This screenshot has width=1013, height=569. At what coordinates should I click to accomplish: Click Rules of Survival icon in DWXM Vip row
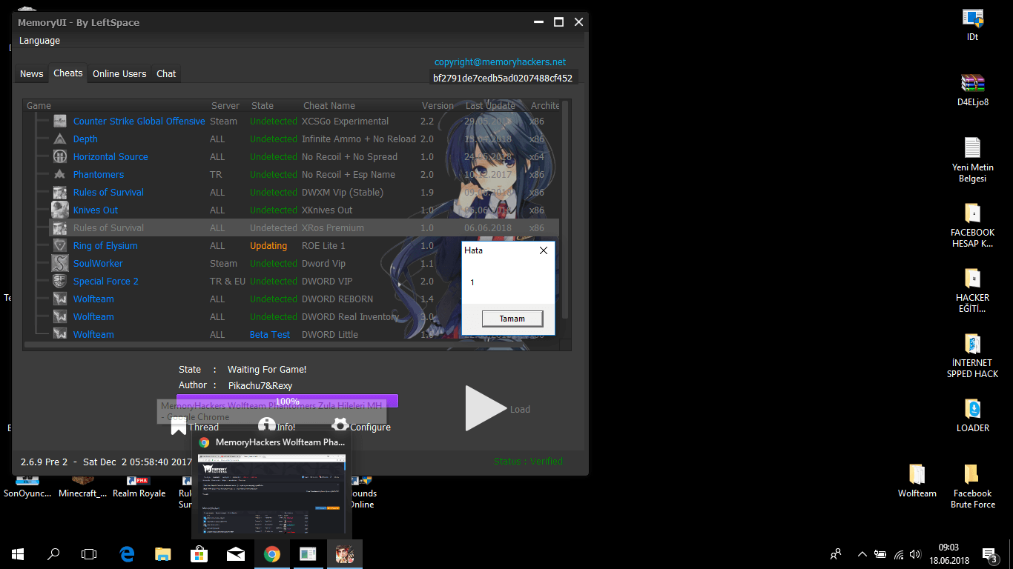tap(60, 193)
